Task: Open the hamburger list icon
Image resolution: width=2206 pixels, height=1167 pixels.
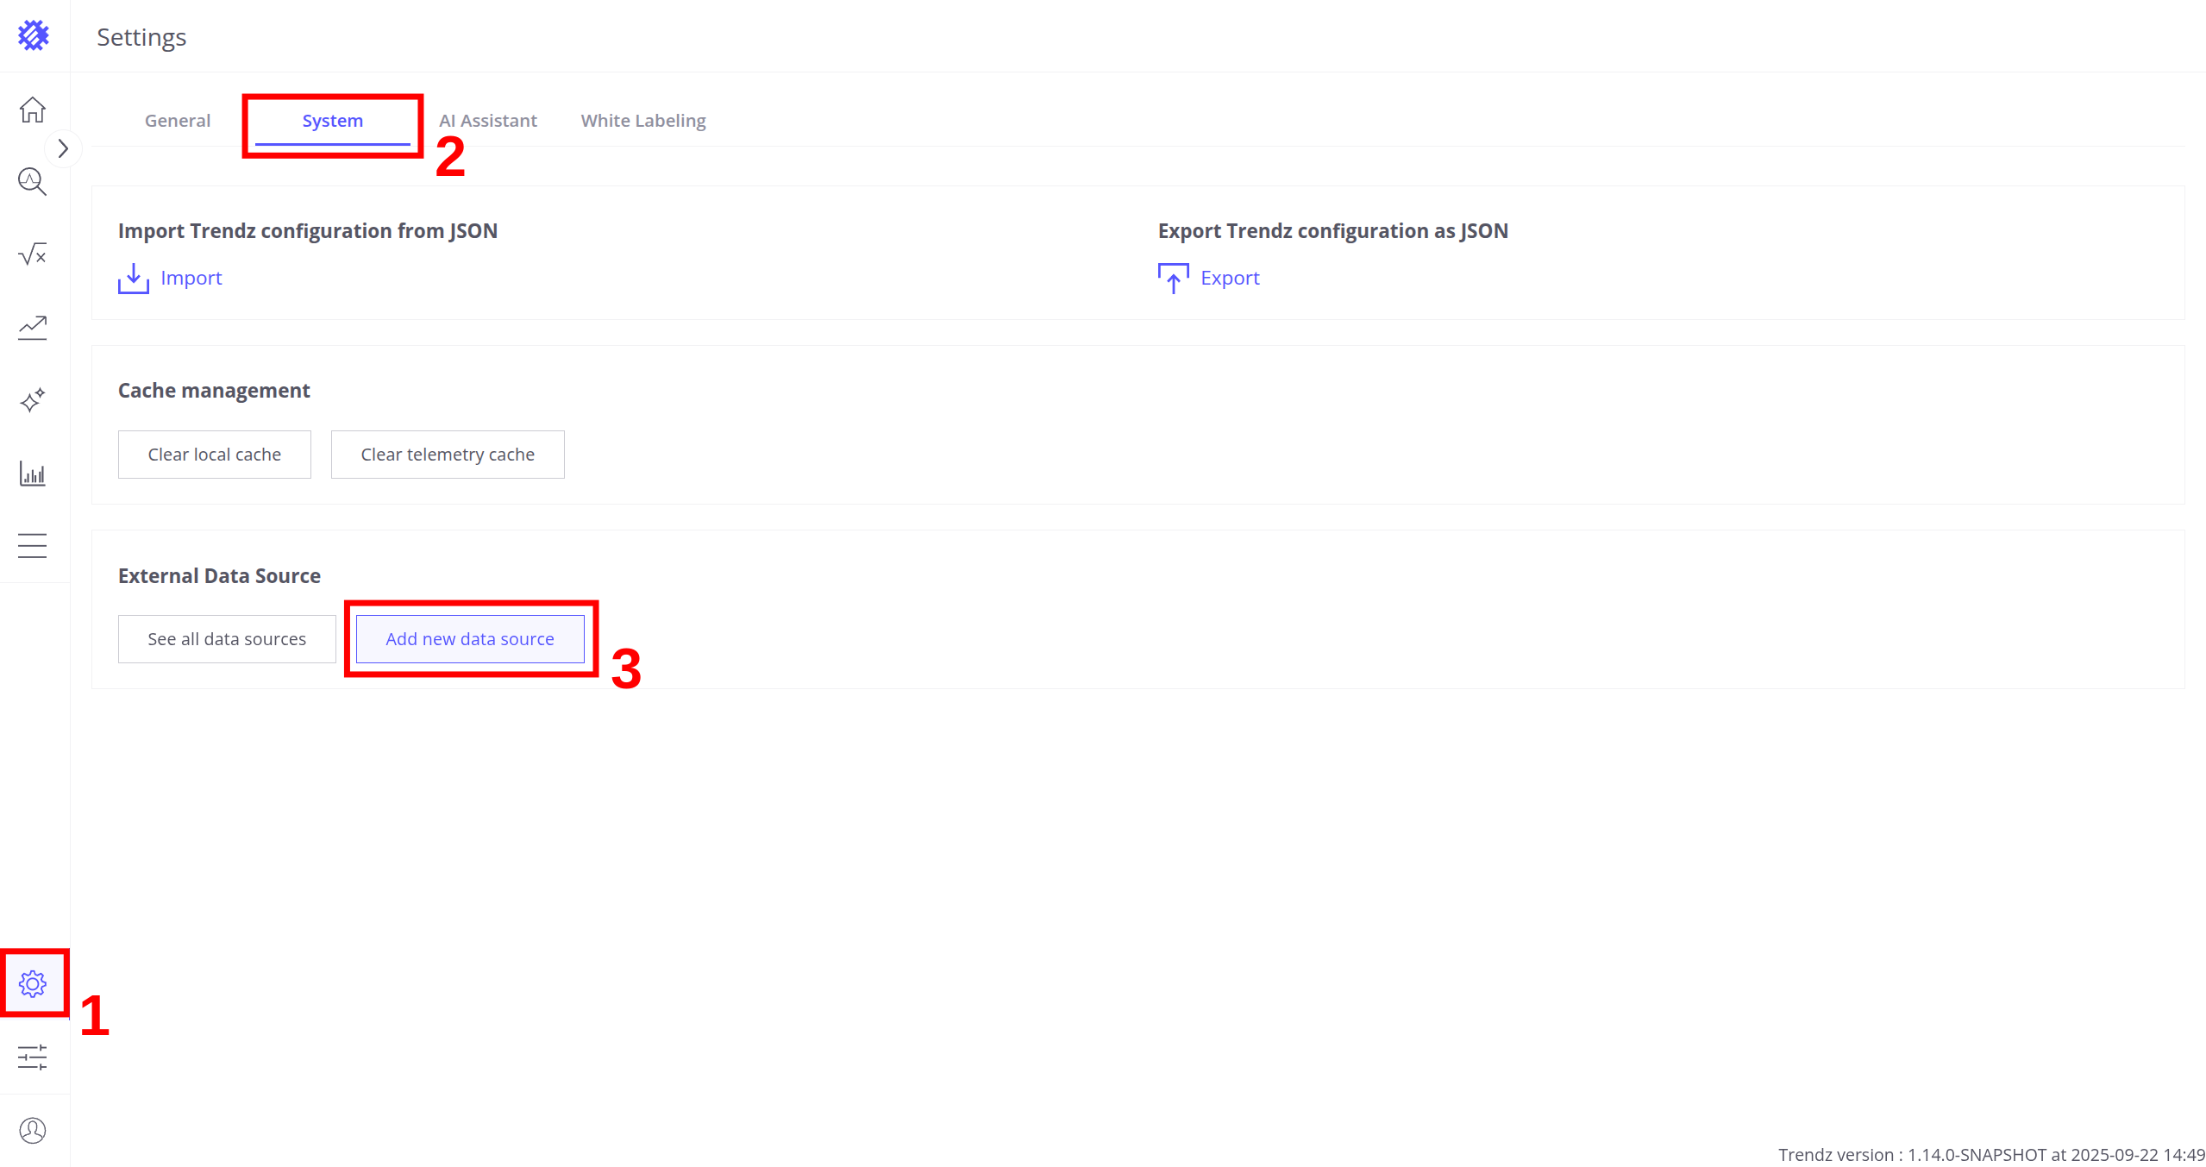Action: (33, 546)
